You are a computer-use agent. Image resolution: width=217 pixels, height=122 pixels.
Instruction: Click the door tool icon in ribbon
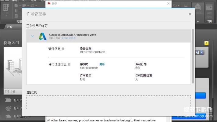click(x=16, y=11)
